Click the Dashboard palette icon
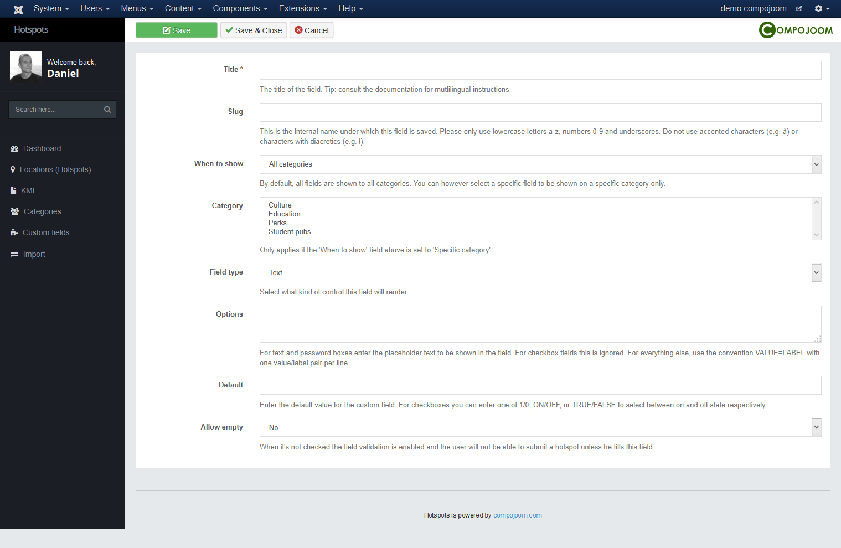 pyautogui.click(x=14, y=148)
